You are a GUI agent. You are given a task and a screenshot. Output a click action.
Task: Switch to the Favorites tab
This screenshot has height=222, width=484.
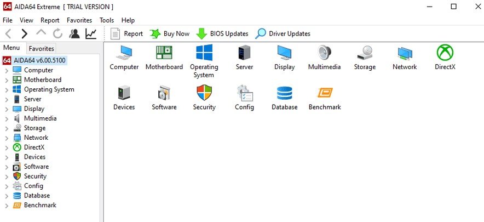tap(41, 48)
